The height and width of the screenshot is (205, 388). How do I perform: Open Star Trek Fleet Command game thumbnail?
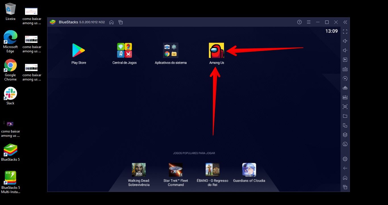point(176,170)
